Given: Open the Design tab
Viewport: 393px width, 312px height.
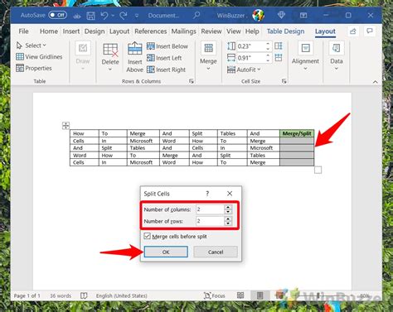Looking at the screenshot, I should point(95,31).
